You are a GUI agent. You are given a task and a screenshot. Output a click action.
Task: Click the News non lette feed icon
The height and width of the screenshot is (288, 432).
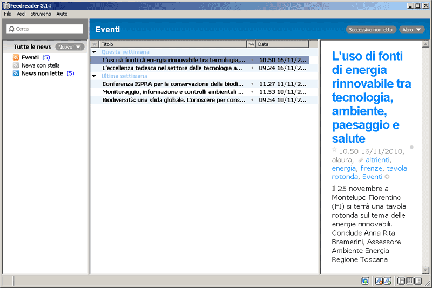point(16,73)
